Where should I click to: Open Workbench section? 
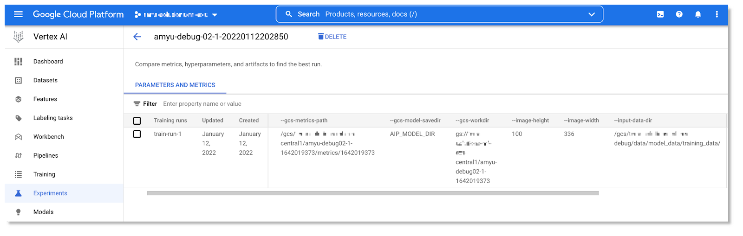[x=49, y=137]
